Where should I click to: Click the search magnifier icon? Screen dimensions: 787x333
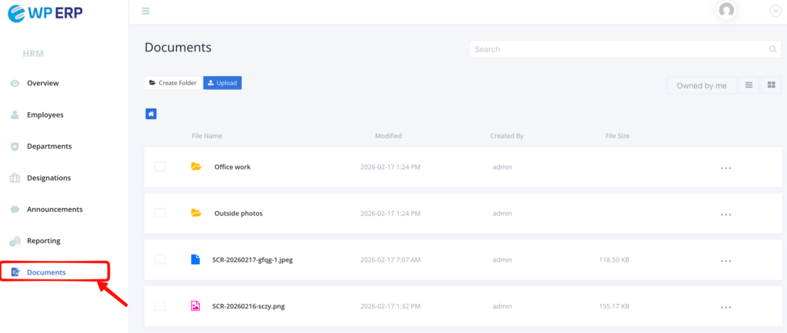772,49
